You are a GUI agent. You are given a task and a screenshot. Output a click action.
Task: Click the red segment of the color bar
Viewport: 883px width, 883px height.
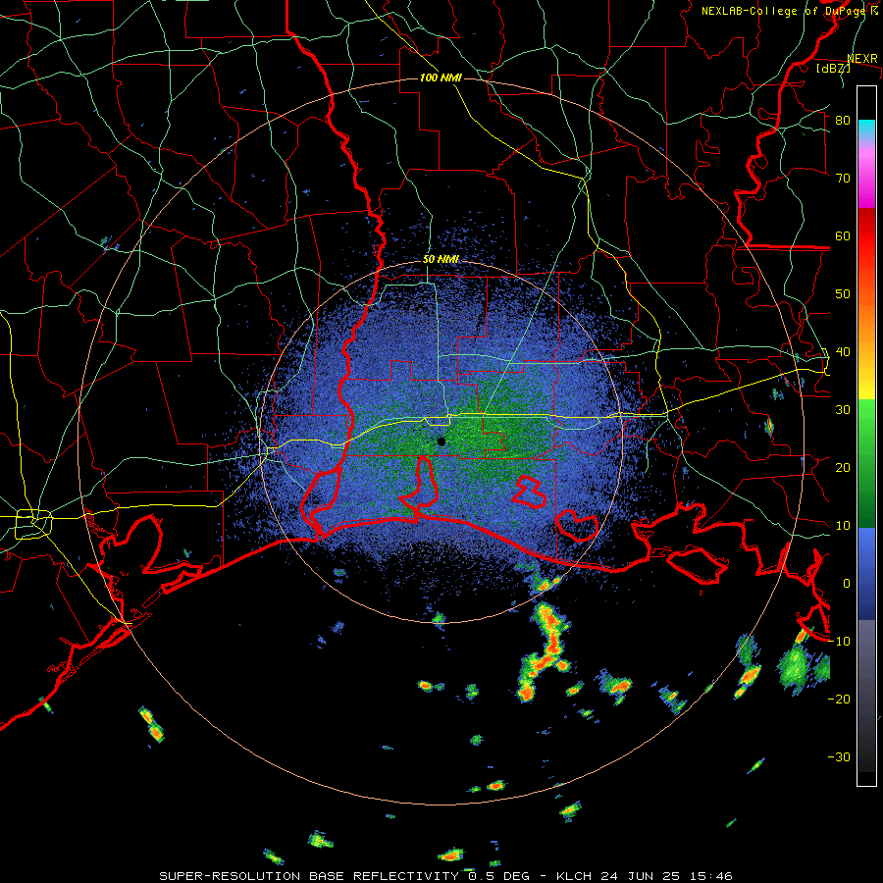[866, 236]
